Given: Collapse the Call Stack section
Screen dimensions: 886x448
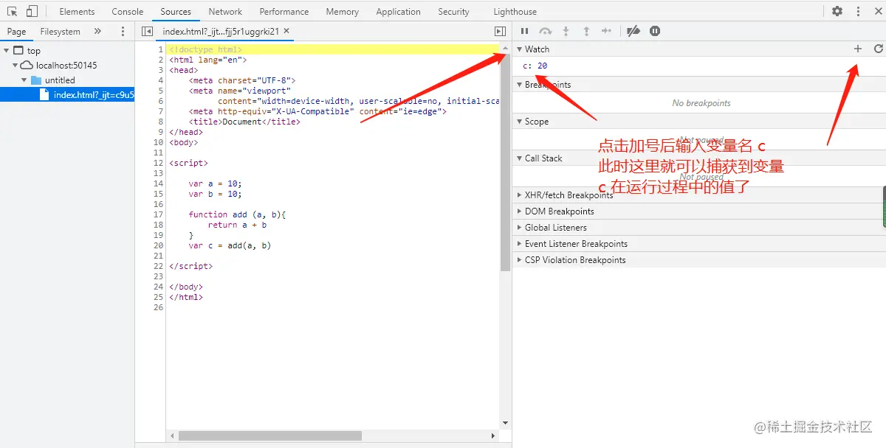Looking at the screenshot, I should click(x=519, y=158).
